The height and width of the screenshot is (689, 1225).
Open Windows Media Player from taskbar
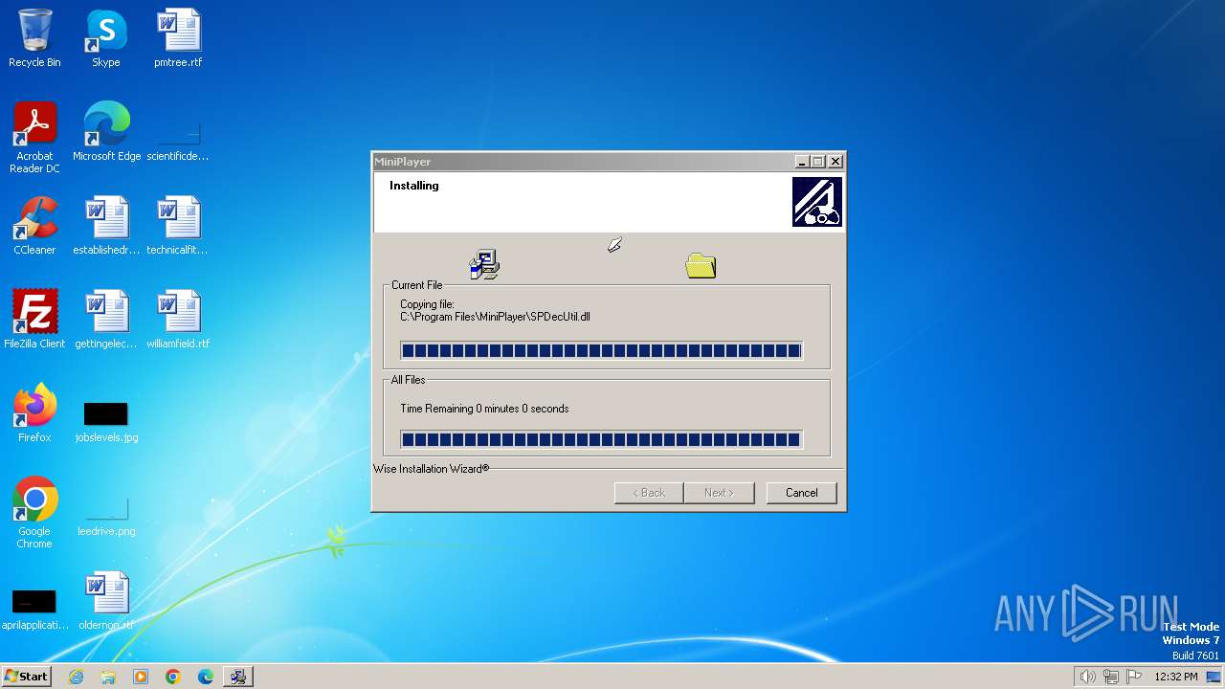coord(141,677)
